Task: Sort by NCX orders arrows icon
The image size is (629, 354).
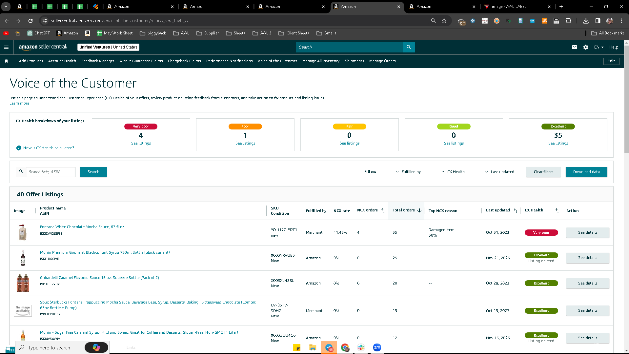Action: pyautogui.click(x=383, y=210)
